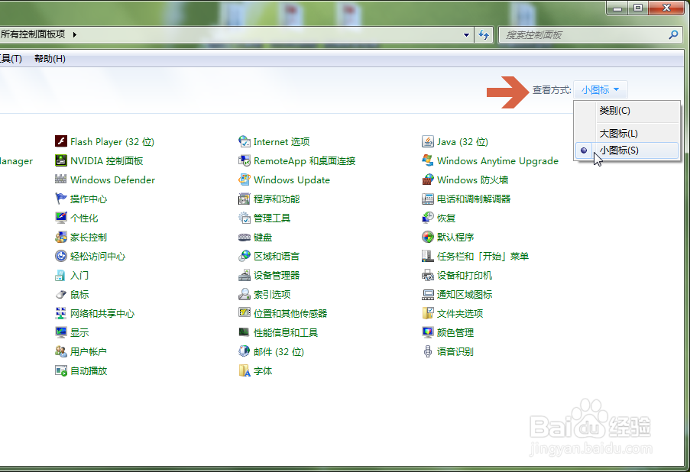
Task: Open the 用户帐户 icon
Action: point(60,351)
